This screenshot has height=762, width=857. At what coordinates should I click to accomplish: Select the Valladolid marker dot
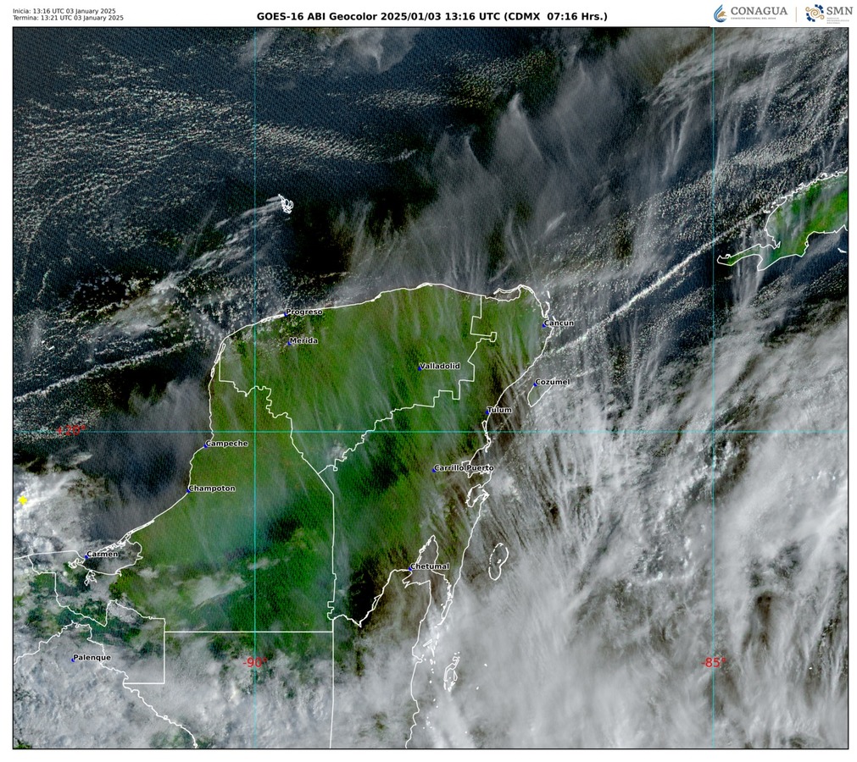point(420,367)
